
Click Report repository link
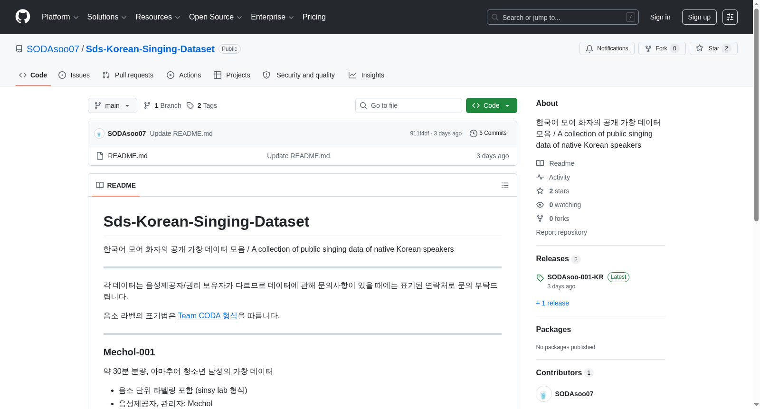tap(561, 232)
